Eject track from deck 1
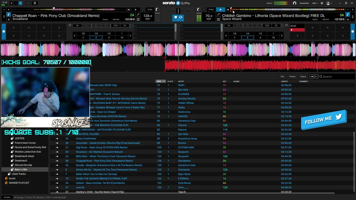The image size is (356, 200). (x=9, y=19)
